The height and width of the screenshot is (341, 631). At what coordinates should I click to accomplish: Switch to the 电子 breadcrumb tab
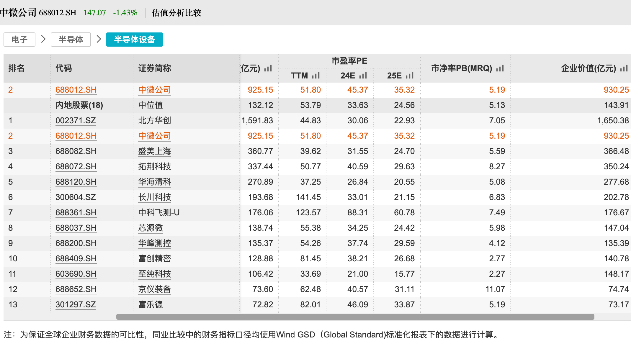(19, 39)
